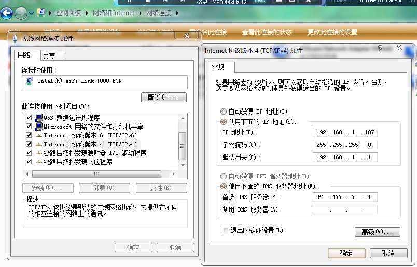Expand the 网络和 Internet breadcrumb arrow

point(141,13)
